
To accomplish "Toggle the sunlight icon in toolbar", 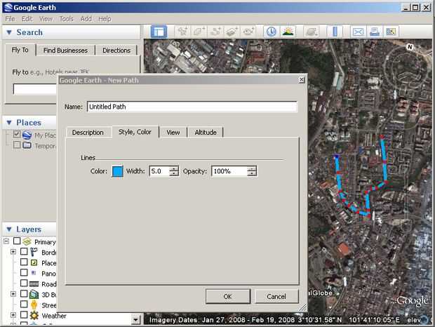I will click(x=288, y=32).
